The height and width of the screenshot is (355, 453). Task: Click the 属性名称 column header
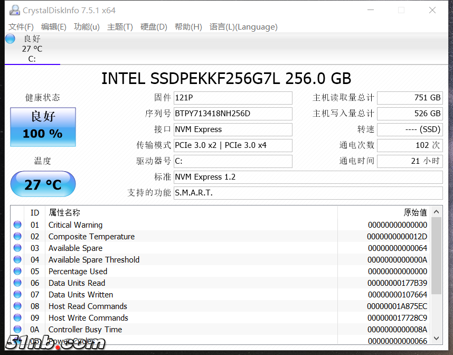pyautogui.click(x=64, y=212)
